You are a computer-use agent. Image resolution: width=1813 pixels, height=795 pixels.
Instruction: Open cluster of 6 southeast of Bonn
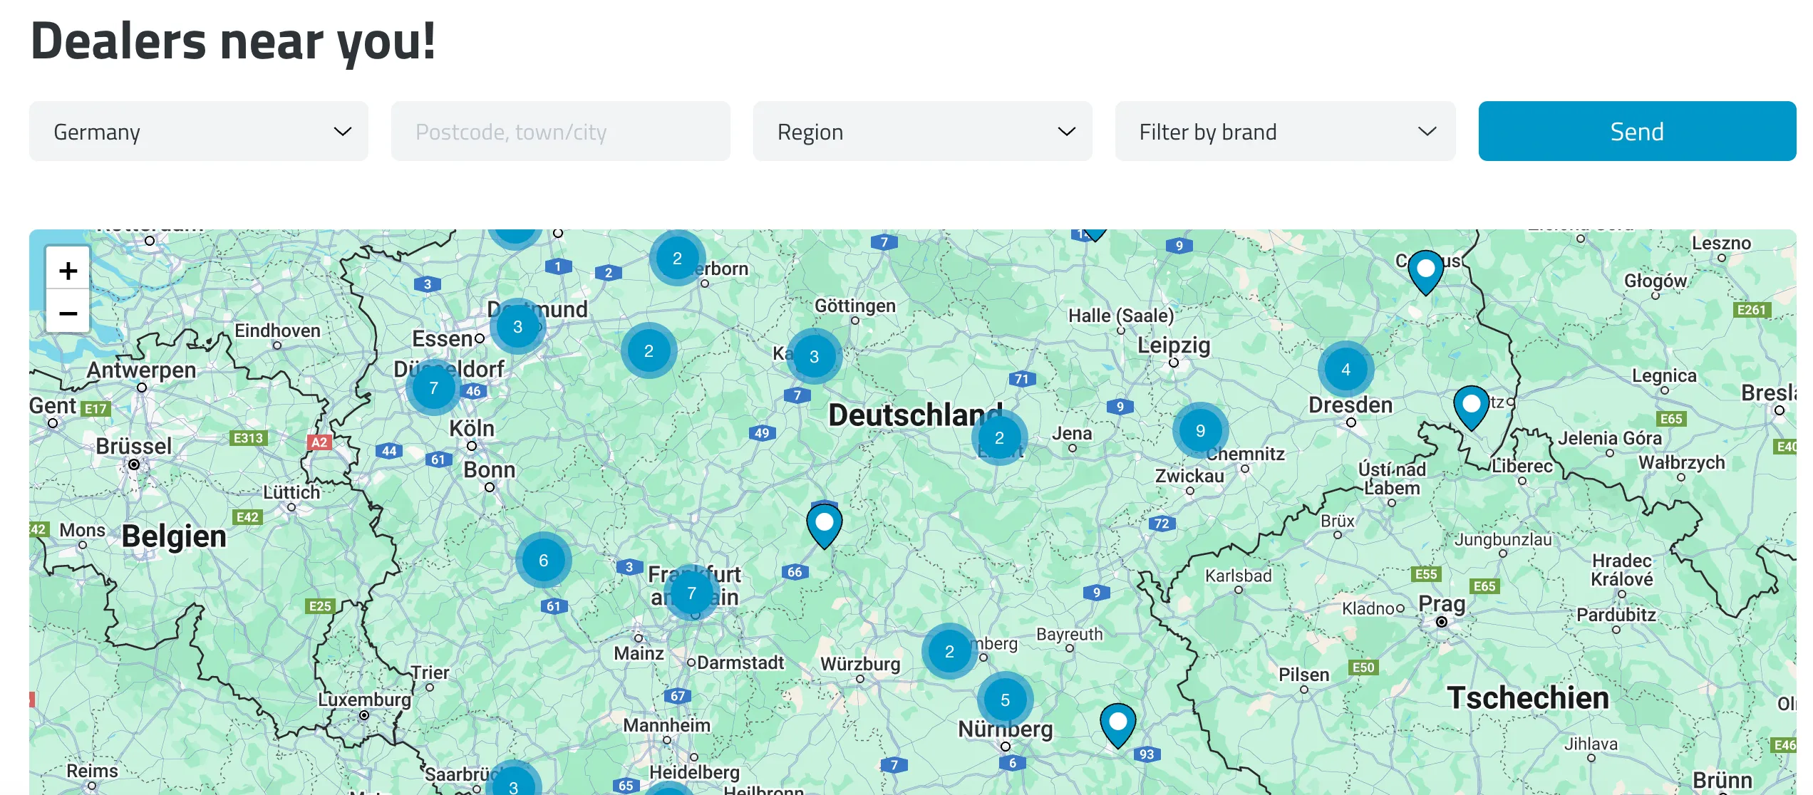point(543,561)
